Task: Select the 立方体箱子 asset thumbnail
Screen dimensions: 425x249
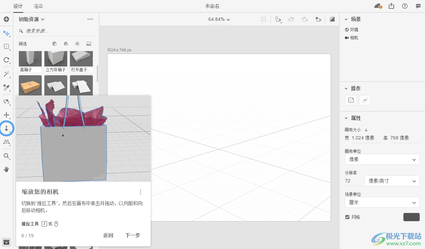Action: 56,62
